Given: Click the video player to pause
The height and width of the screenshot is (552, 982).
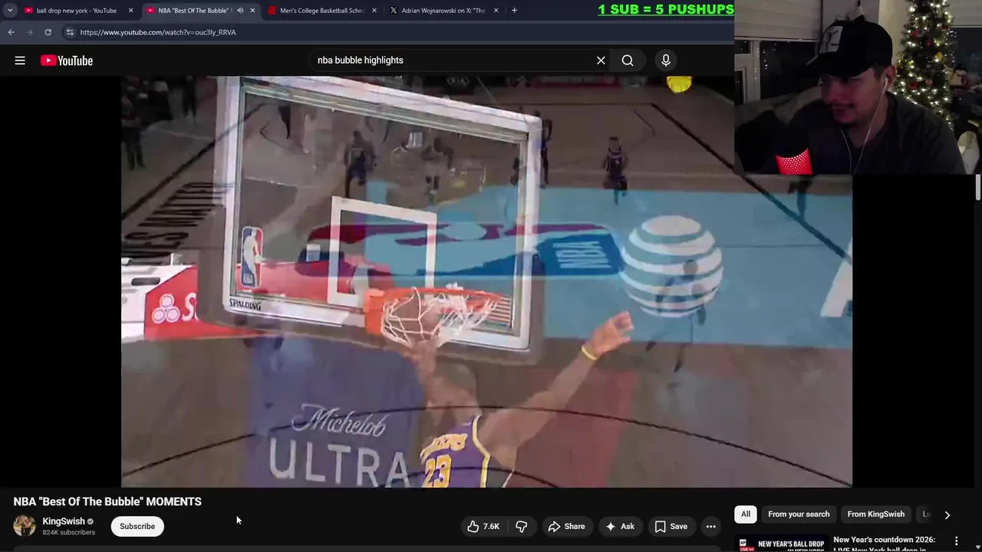Looking at the screenshot, I should [x=486, y=281].
